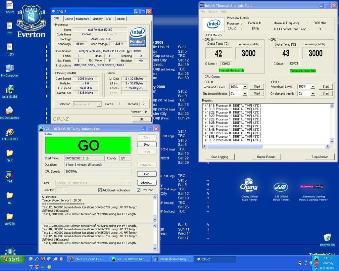Switch to the Memory tab in CPU-Z
339x271 pixels.
[x=97, y=19]
